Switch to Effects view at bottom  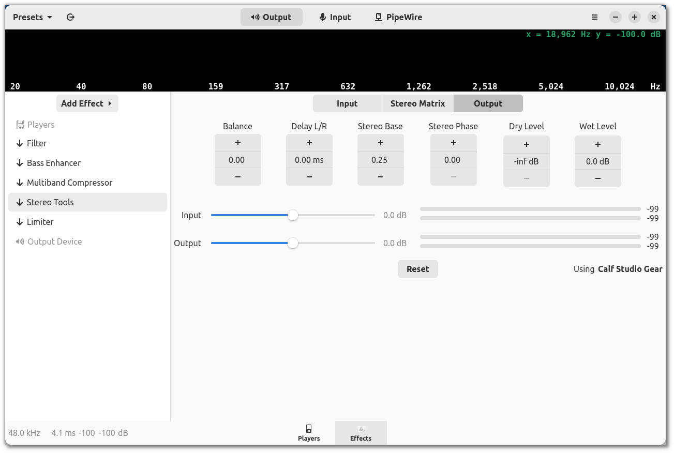tap(361, 433)
